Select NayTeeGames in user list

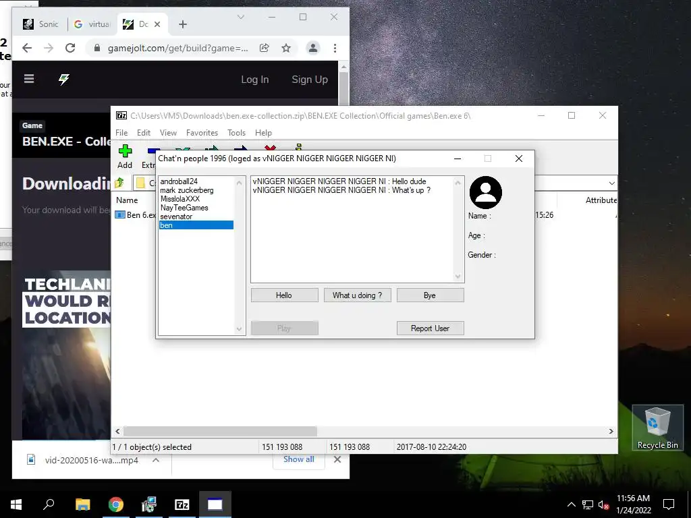(196, 208)
